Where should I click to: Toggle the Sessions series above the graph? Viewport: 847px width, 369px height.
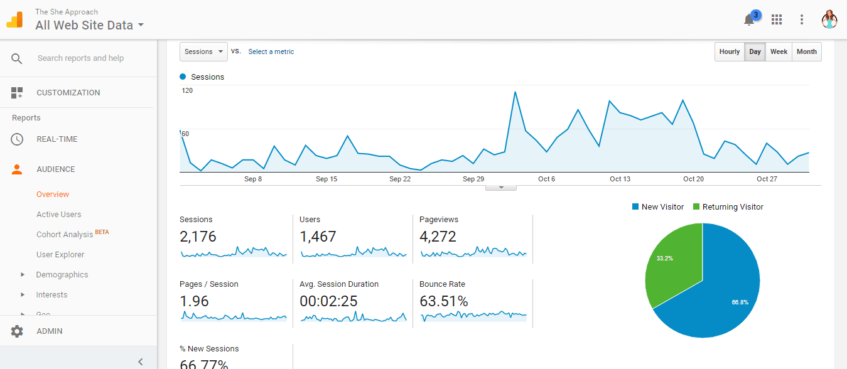tap(202, 77)
